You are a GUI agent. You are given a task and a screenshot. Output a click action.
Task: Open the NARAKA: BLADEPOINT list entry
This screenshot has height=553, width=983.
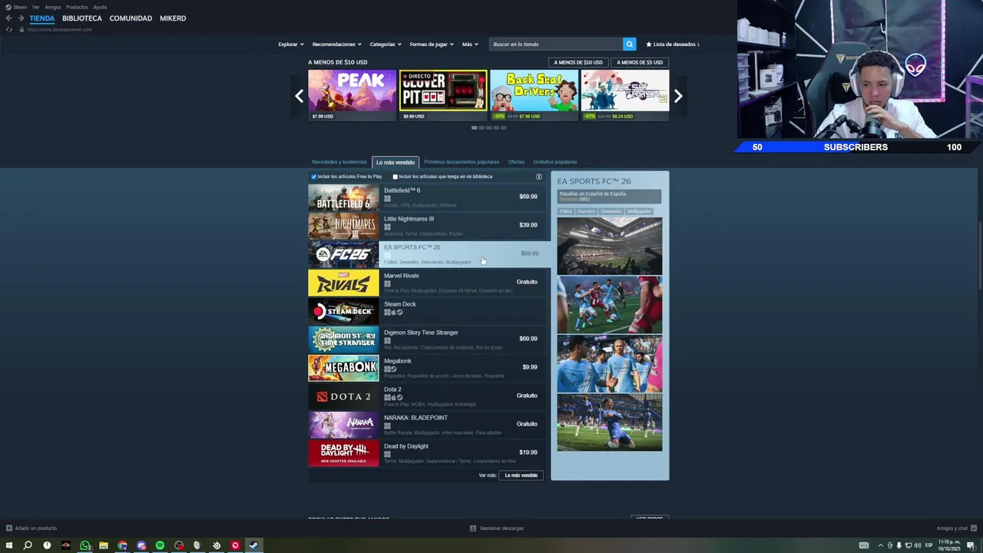426,425
